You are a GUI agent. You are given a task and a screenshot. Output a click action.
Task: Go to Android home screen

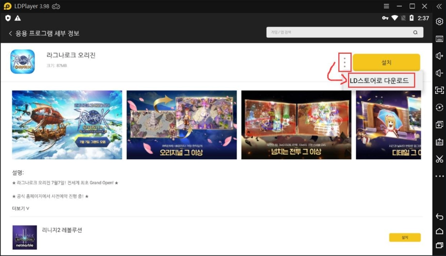[440, 231]
